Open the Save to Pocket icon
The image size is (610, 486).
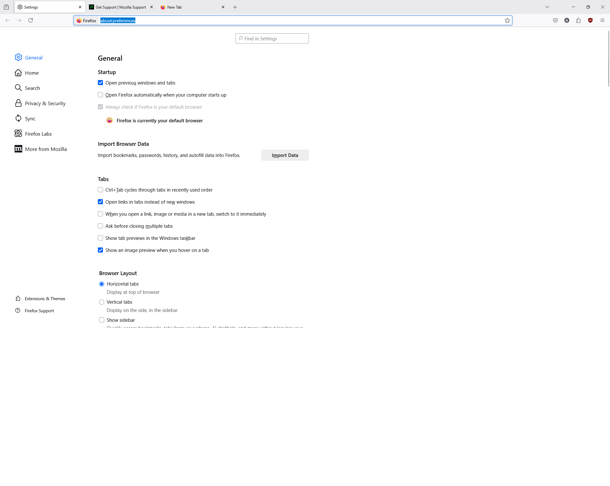tap(555, 20)
